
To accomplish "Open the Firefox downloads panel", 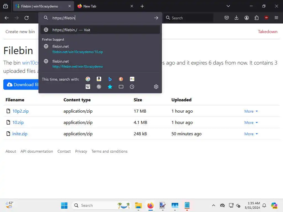I will pyautogui.click(x=237, y=18).
